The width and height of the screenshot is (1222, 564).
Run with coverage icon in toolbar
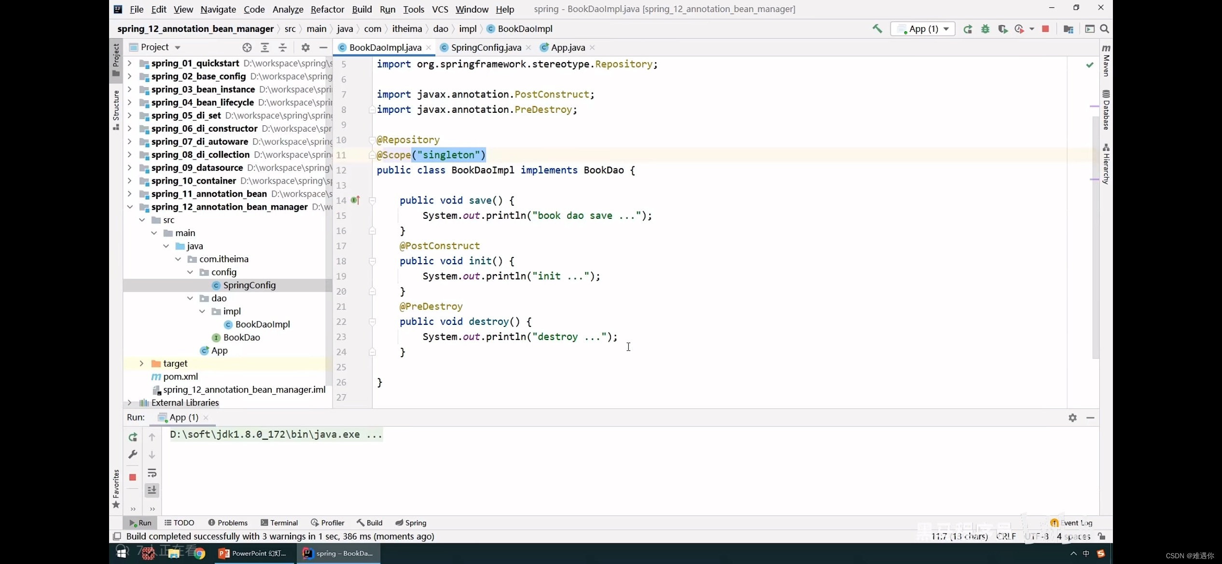tap(1002, 29)
